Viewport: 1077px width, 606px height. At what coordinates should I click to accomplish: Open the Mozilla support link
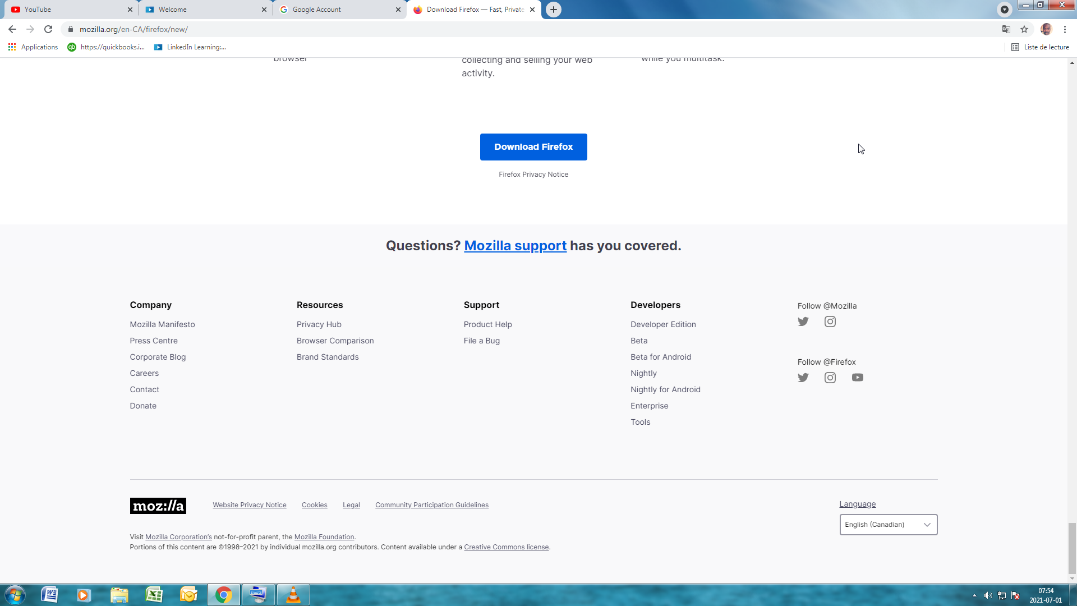pyautogui.click(x=515, y=246)
